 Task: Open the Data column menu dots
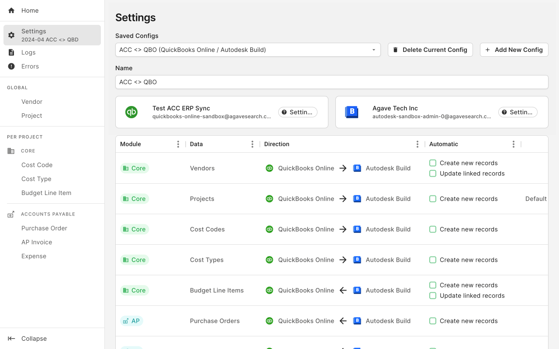click(x=252, y=144)
